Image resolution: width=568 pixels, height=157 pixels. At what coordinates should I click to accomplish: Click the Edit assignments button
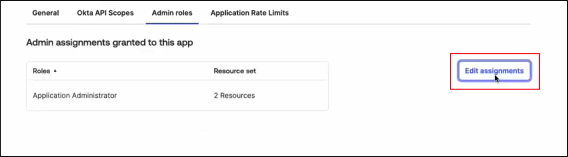pos(494,71)
